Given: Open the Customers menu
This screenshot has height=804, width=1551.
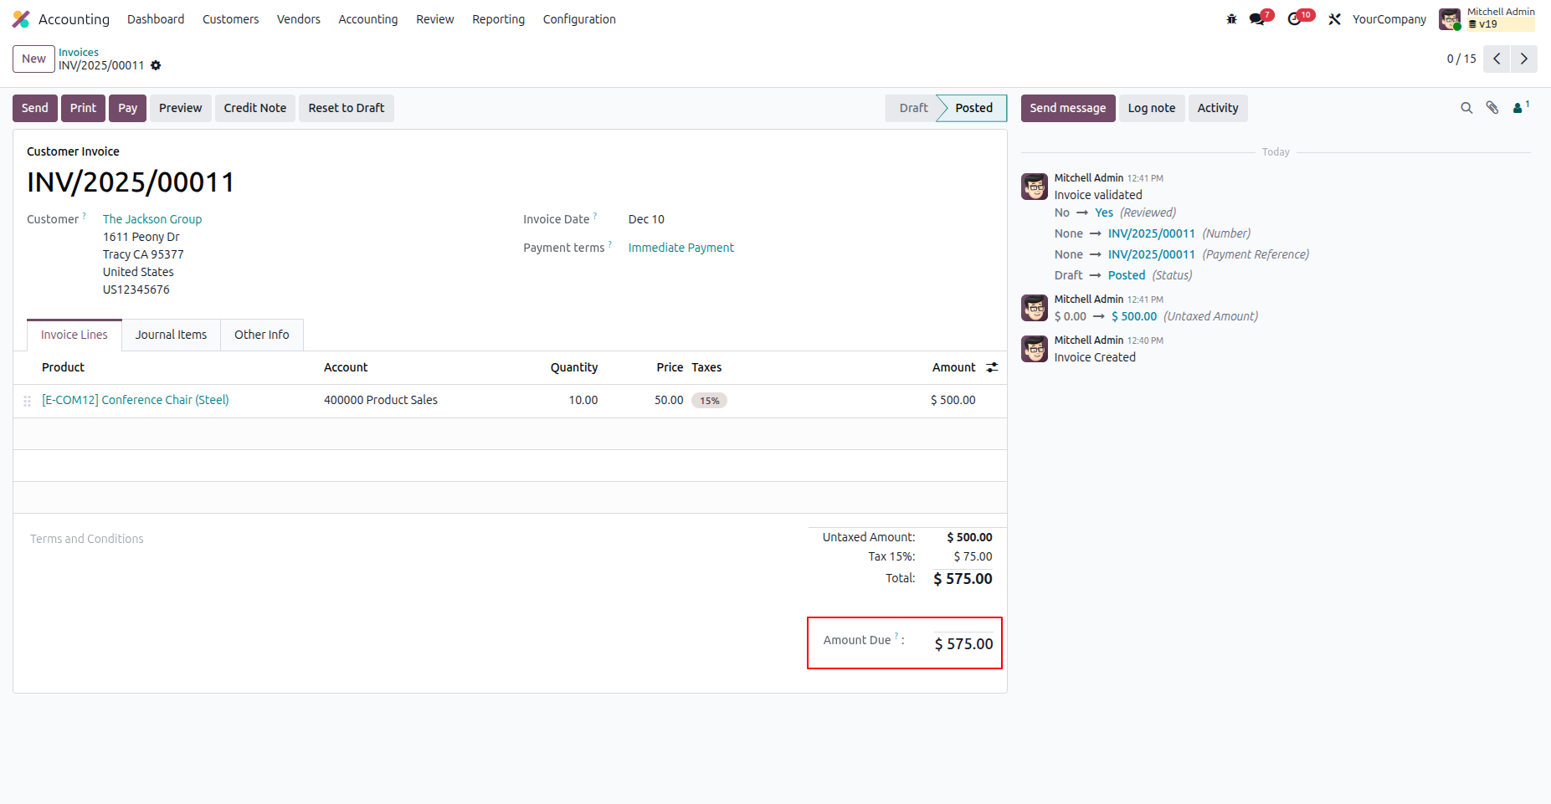Looking at the screenshot, I should (x=231, y=19).
